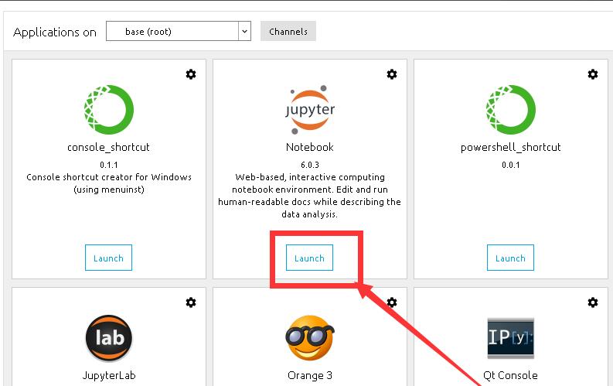Select the JupyterLab title text
Viewport: 613px width, 386px height.
coord(109,375)
